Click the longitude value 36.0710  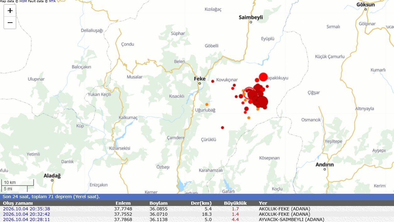[159, 214]
